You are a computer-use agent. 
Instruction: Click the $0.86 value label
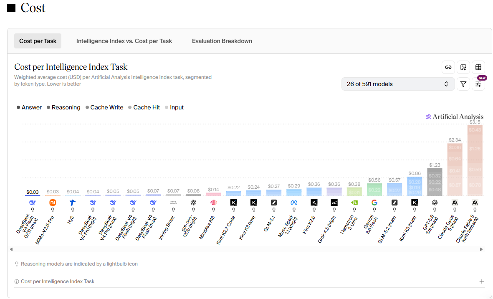pos(415,173)
